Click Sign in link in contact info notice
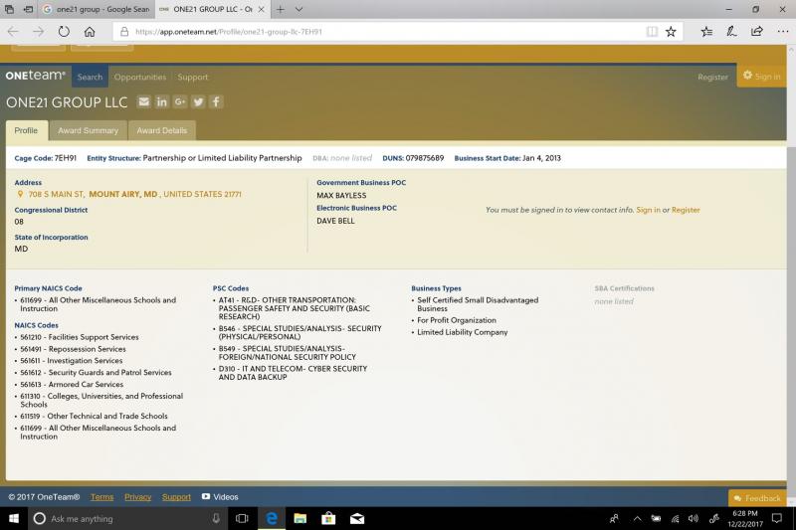 (649, 210)
